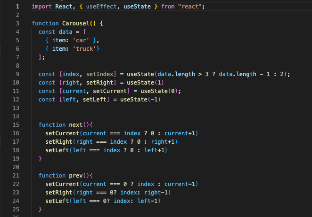Click 'setRight' in the useState declaration on line 10
The image size is (312, 217).
coord(100,83)
